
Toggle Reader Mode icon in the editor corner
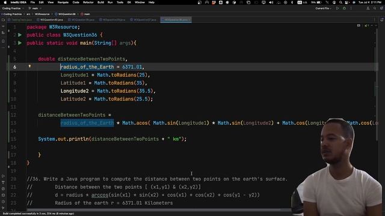(x=359, y=25)
